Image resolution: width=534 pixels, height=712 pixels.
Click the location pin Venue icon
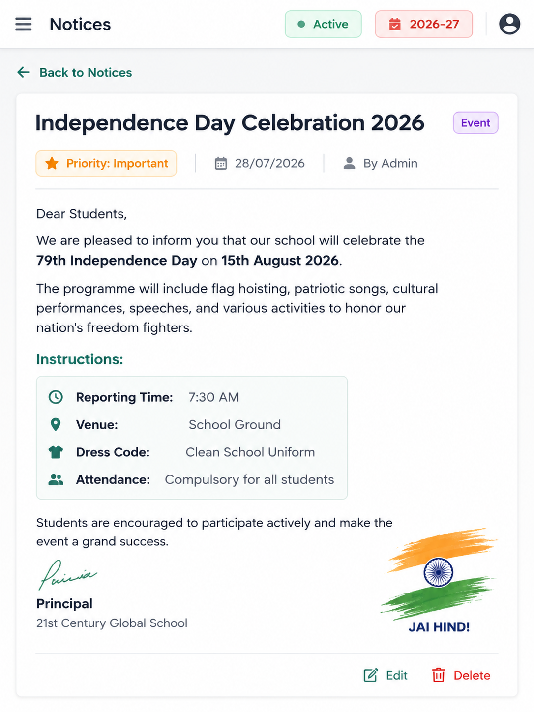56,424
